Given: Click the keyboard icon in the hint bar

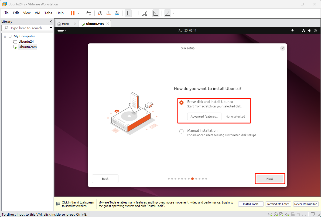Looking at the screenshot, I should (x=58, y=204).
